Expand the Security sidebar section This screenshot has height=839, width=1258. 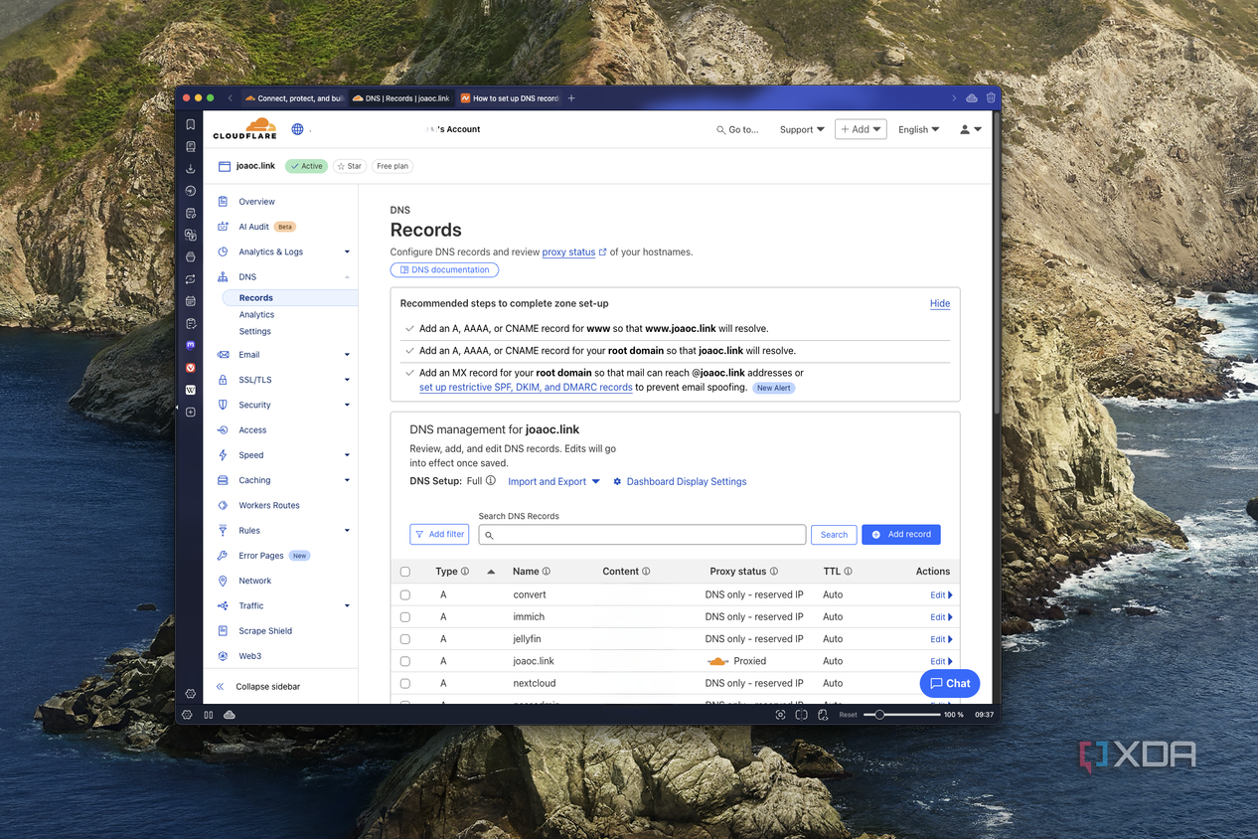[347, 405]
